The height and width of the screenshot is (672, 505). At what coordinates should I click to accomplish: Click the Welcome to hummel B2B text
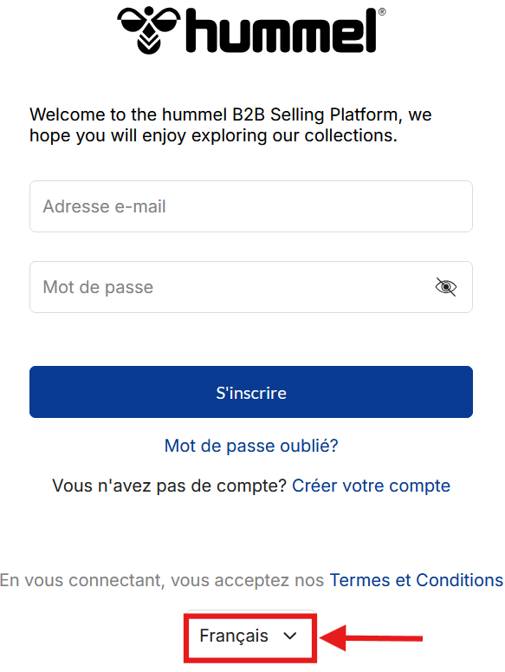pos(230,114)
